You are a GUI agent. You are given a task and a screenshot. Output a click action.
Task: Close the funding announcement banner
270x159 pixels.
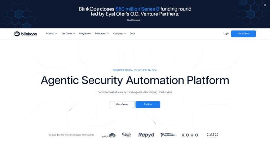coord(265,5)
